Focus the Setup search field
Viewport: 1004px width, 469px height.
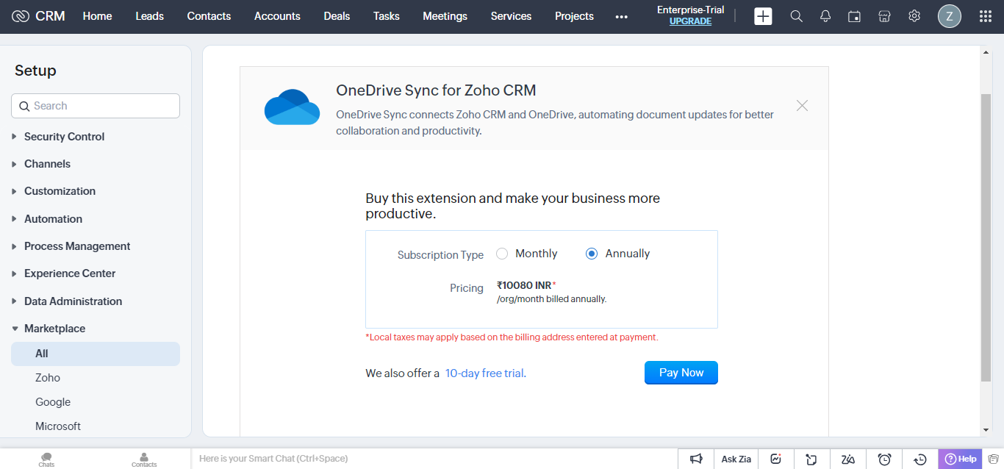(96, 106)
